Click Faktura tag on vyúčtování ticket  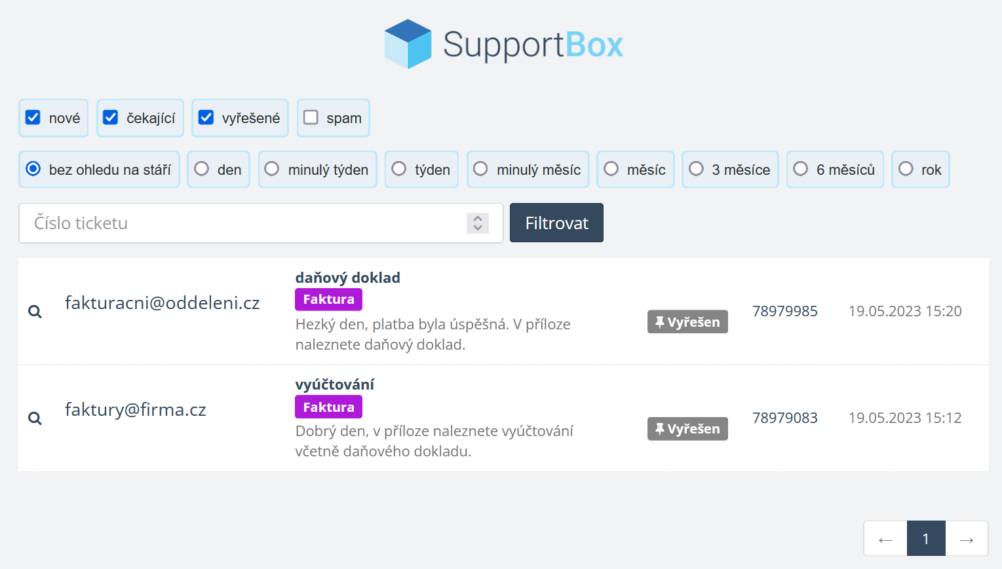pos(328,407)
